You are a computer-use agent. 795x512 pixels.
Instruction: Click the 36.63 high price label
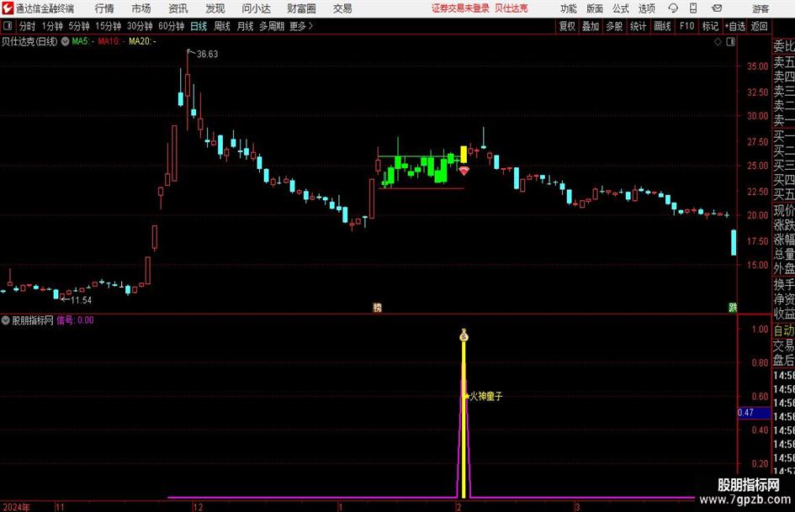(x=207, y=55)
